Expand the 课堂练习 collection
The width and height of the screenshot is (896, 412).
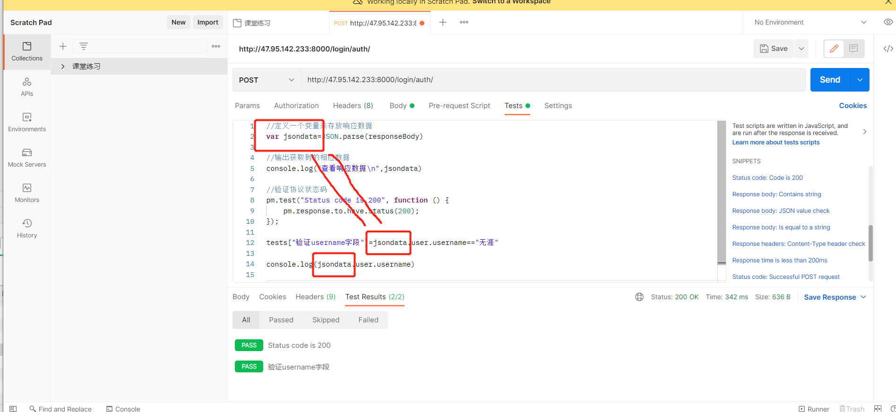[63, 67]
